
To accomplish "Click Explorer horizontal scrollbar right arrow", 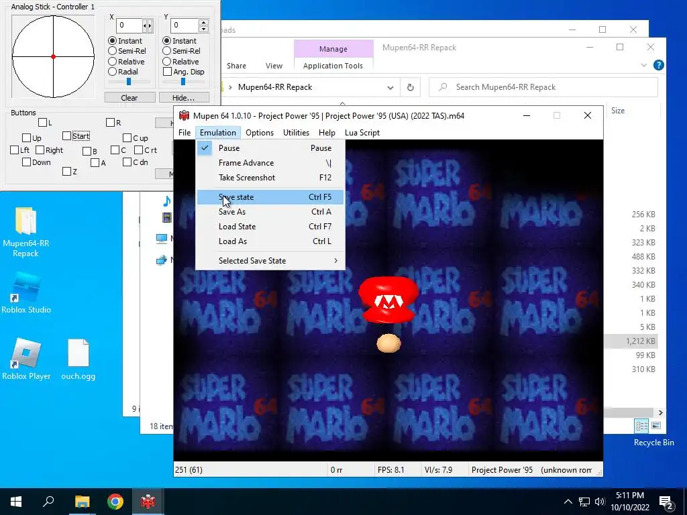I will (x=661, y=412).
